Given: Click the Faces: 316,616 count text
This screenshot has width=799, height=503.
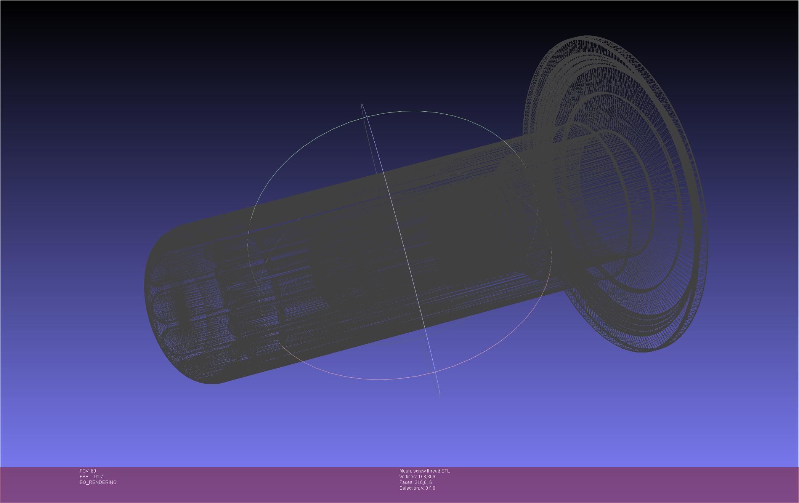Looking at the screenshot, I should click(x=416, y=482).
